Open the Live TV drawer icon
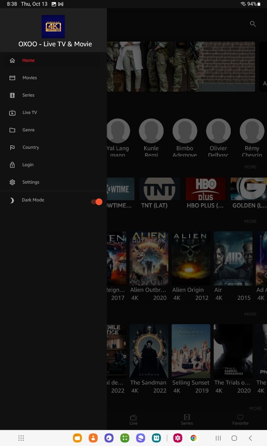267x446 pixels. click(x=12, y=113)
